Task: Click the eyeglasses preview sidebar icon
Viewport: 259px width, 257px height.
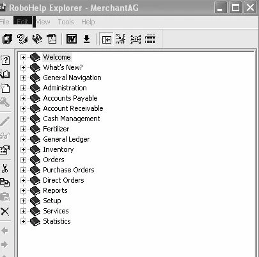Action: point(5,136)
